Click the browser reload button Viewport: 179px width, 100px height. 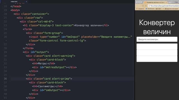click(143, 6)
